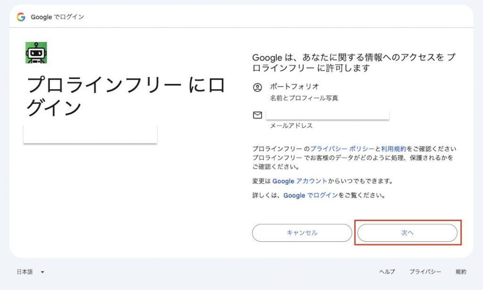The width and height of the screenshot is (483, 290).
Task: Click the Google でログイン header title
Action: (57, 17)
